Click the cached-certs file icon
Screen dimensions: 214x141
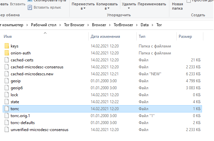pos(7,60)
